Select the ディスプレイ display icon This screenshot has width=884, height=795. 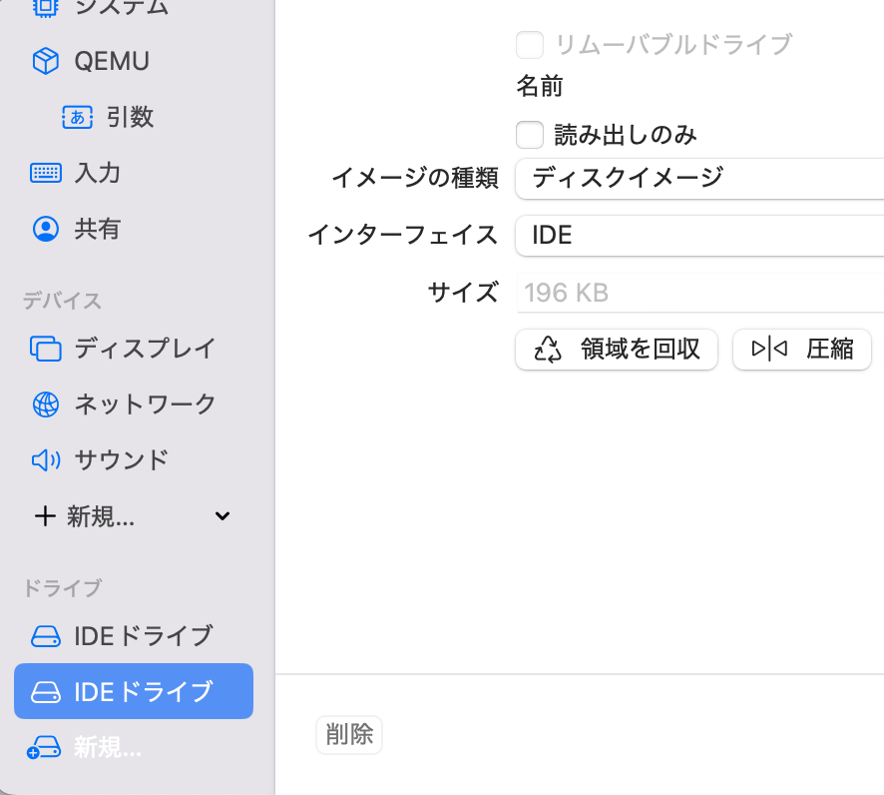coord(46,349)
